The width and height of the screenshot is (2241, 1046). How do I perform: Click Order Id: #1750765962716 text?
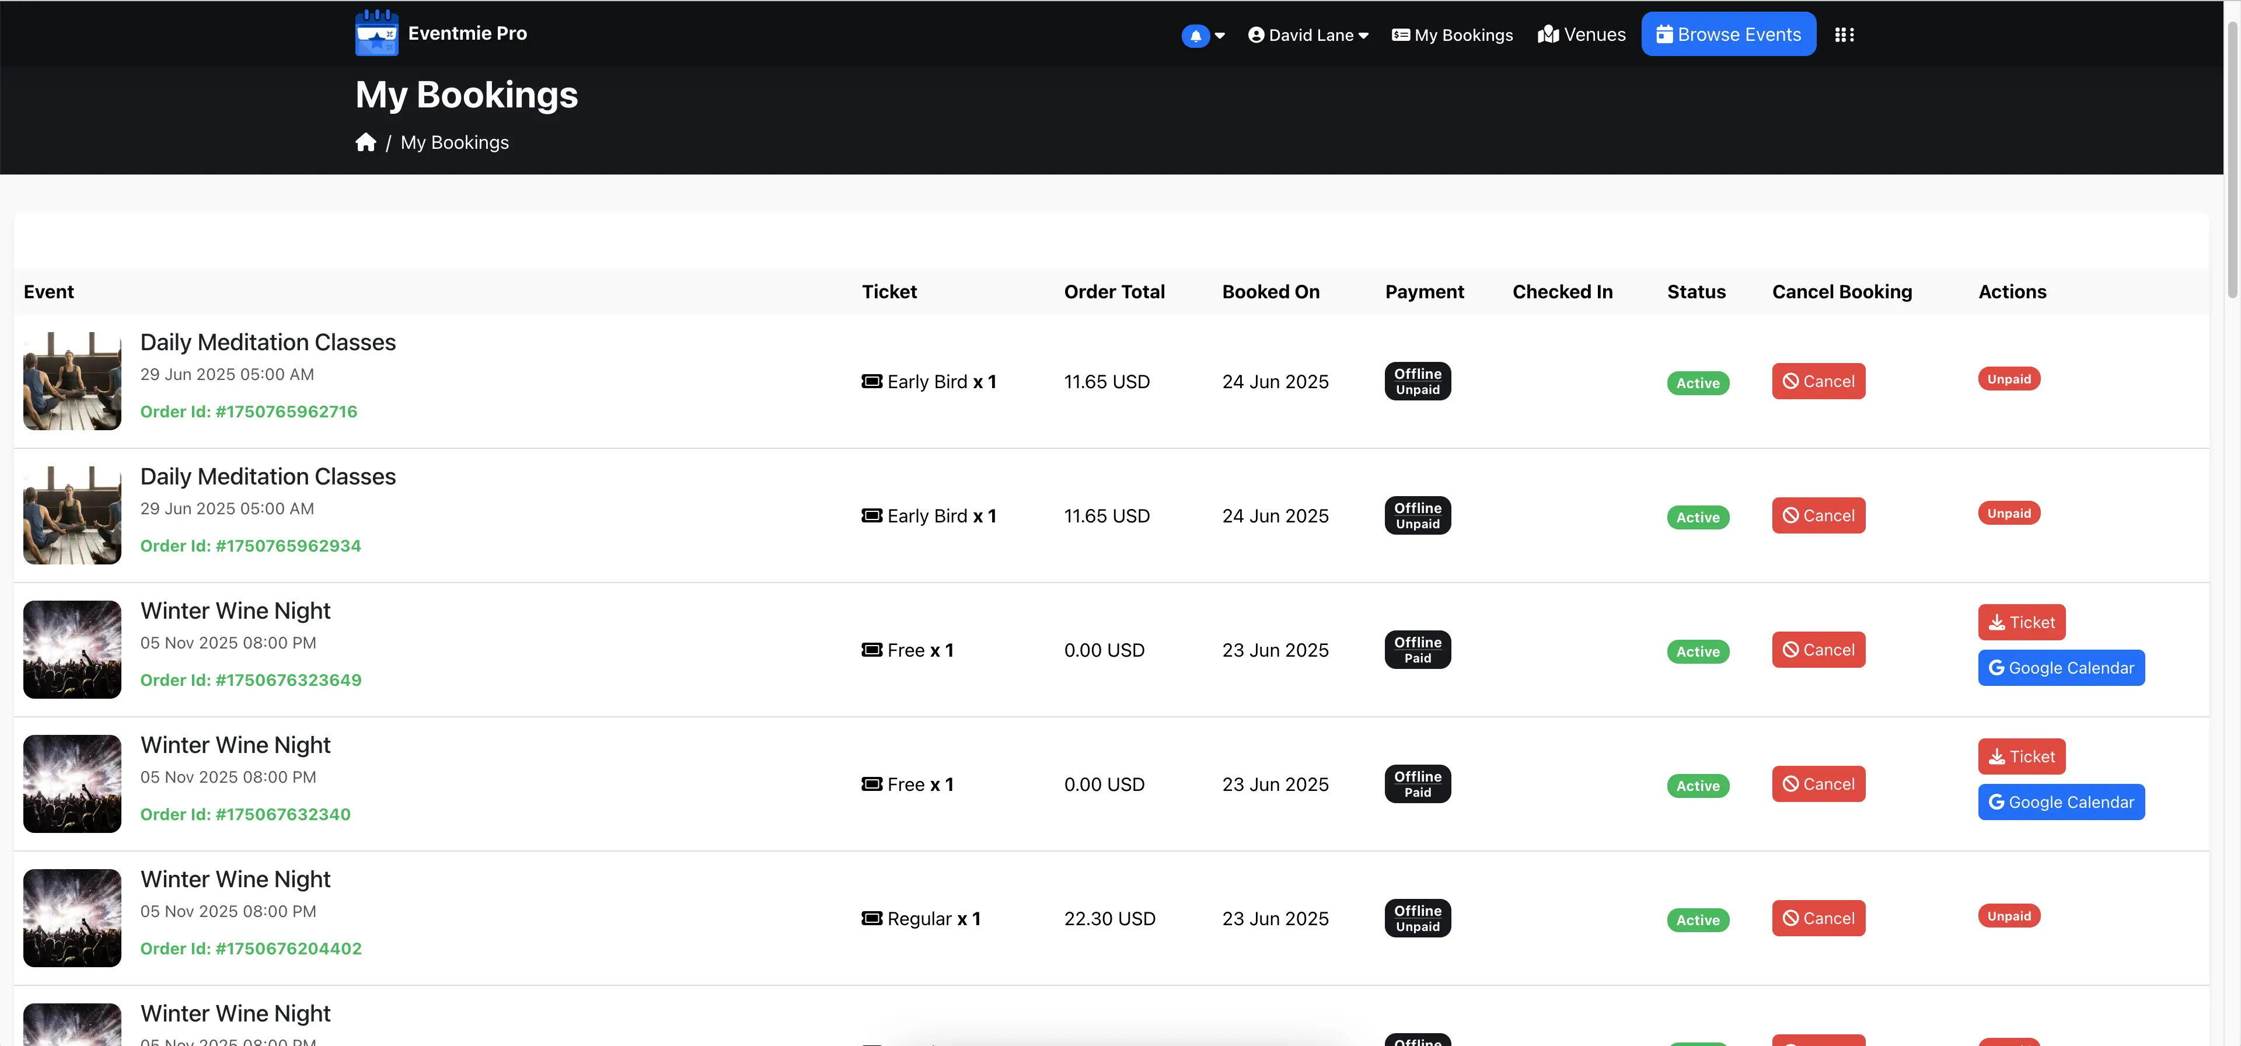[249, 412]
